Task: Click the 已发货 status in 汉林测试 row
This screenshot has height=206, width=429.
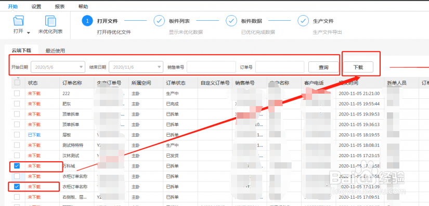Action: pyautogui.click(x=172, y=156)
